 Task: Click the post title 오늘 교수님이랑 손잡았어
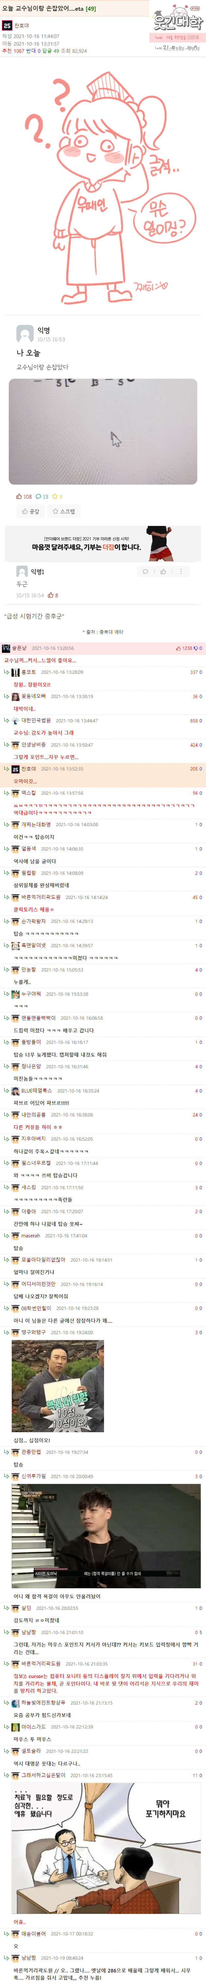click(x=44, y=9)
